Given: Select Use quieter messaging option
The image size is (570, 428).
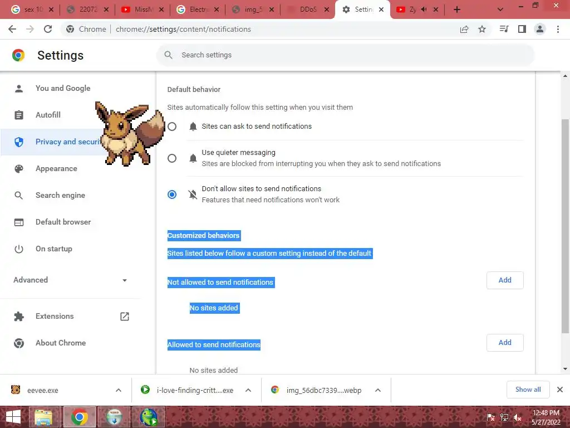Looking at the screenshot, I should point(172,158).
